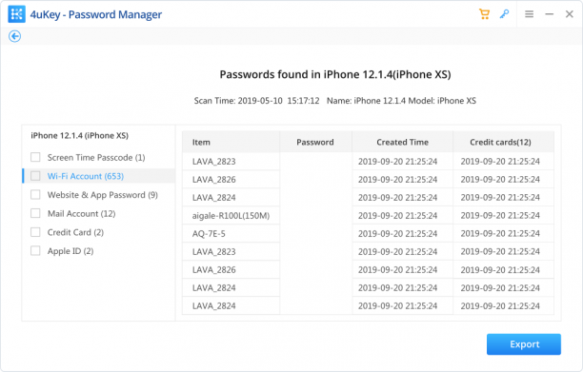Click the key registration icon
The image size is (583, 372).
pos(504,14)
